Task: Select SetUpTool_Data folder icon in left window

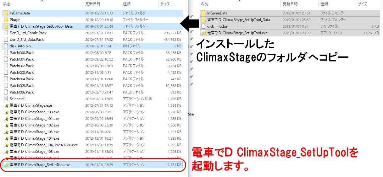Action: pyautogui.click(x=6, y=26)
